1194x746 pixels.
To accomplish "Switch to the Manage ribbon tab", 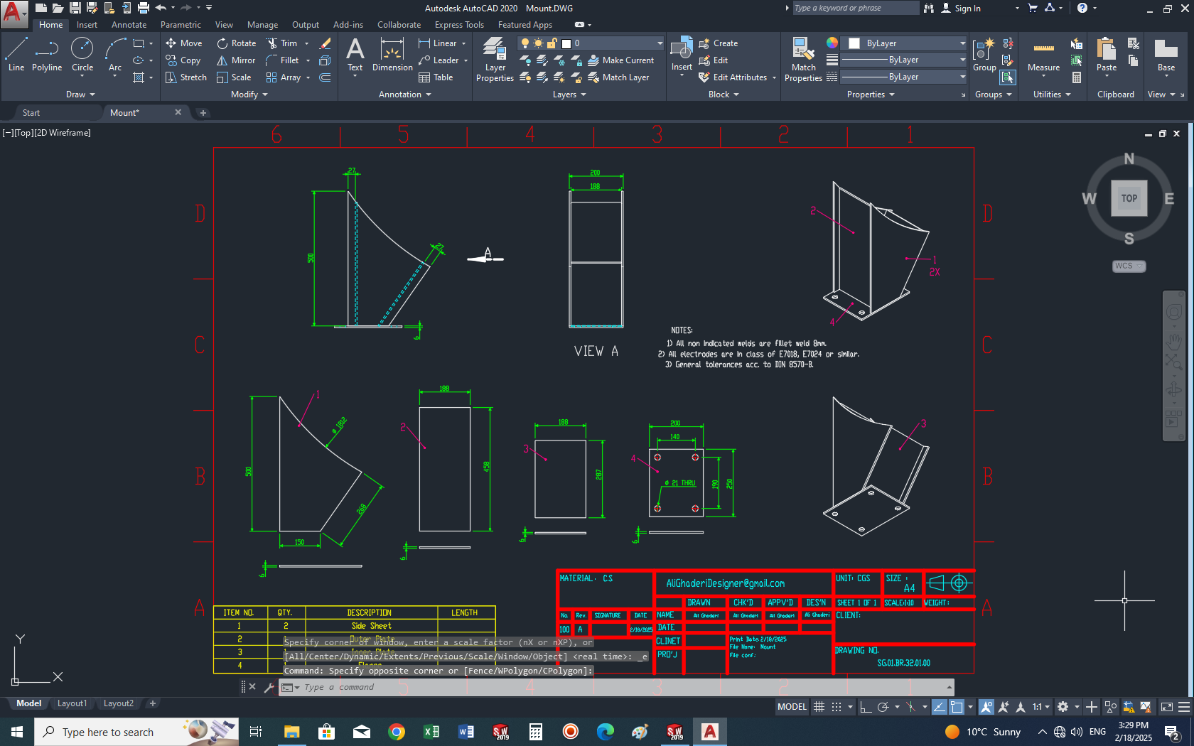I will pos(262,25).
